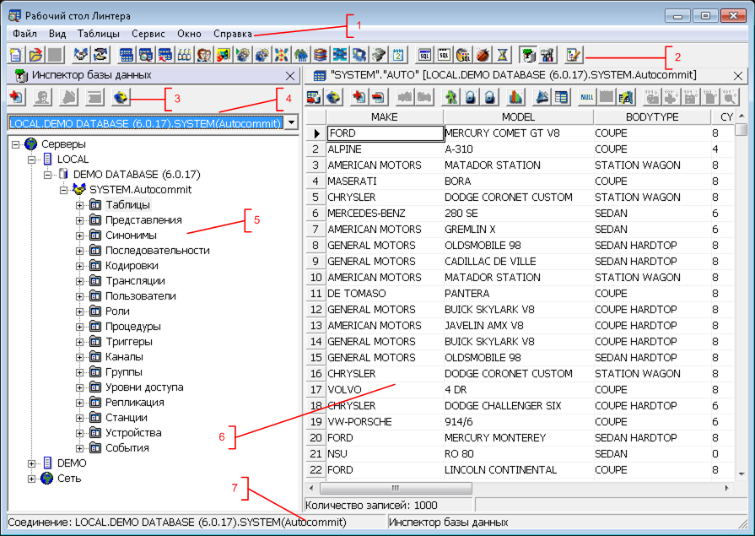Click the tools settings icon in main toolbar
The height and width of the screenshot is (536, 755).
tap(547, 55)
